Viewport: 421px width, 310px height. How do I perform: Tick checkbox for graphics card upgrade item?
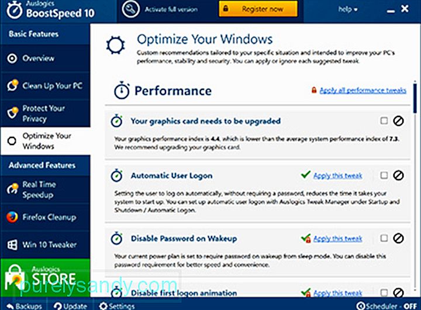(x=384, y=120)
